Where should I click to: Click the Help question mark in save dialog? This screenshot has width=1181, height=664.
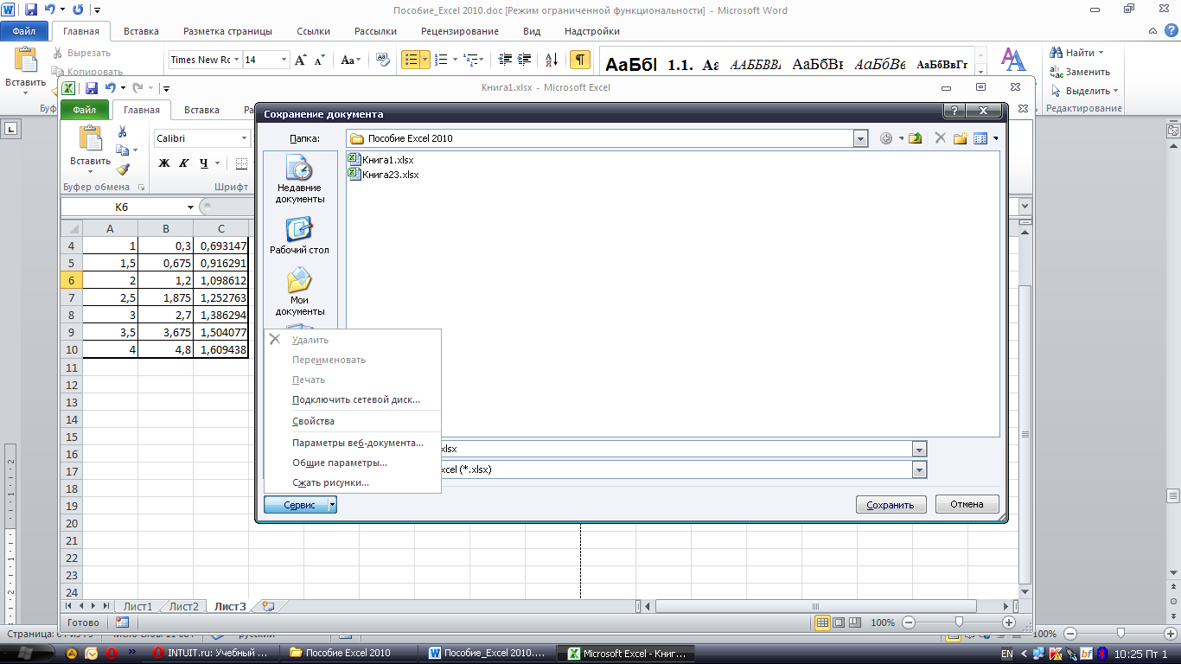(954, 112)
